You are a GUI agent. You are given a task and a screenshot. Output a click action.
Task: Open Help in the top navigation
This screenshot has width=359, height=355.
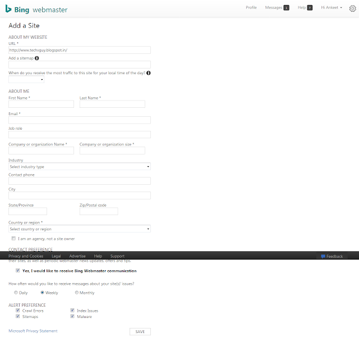(302, 7)
